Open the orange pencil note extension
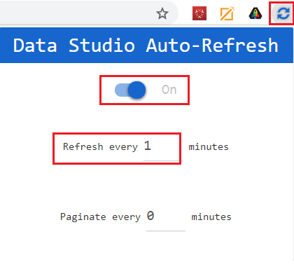The width and height of the screenshot is (294, 267). click(227, 13)
